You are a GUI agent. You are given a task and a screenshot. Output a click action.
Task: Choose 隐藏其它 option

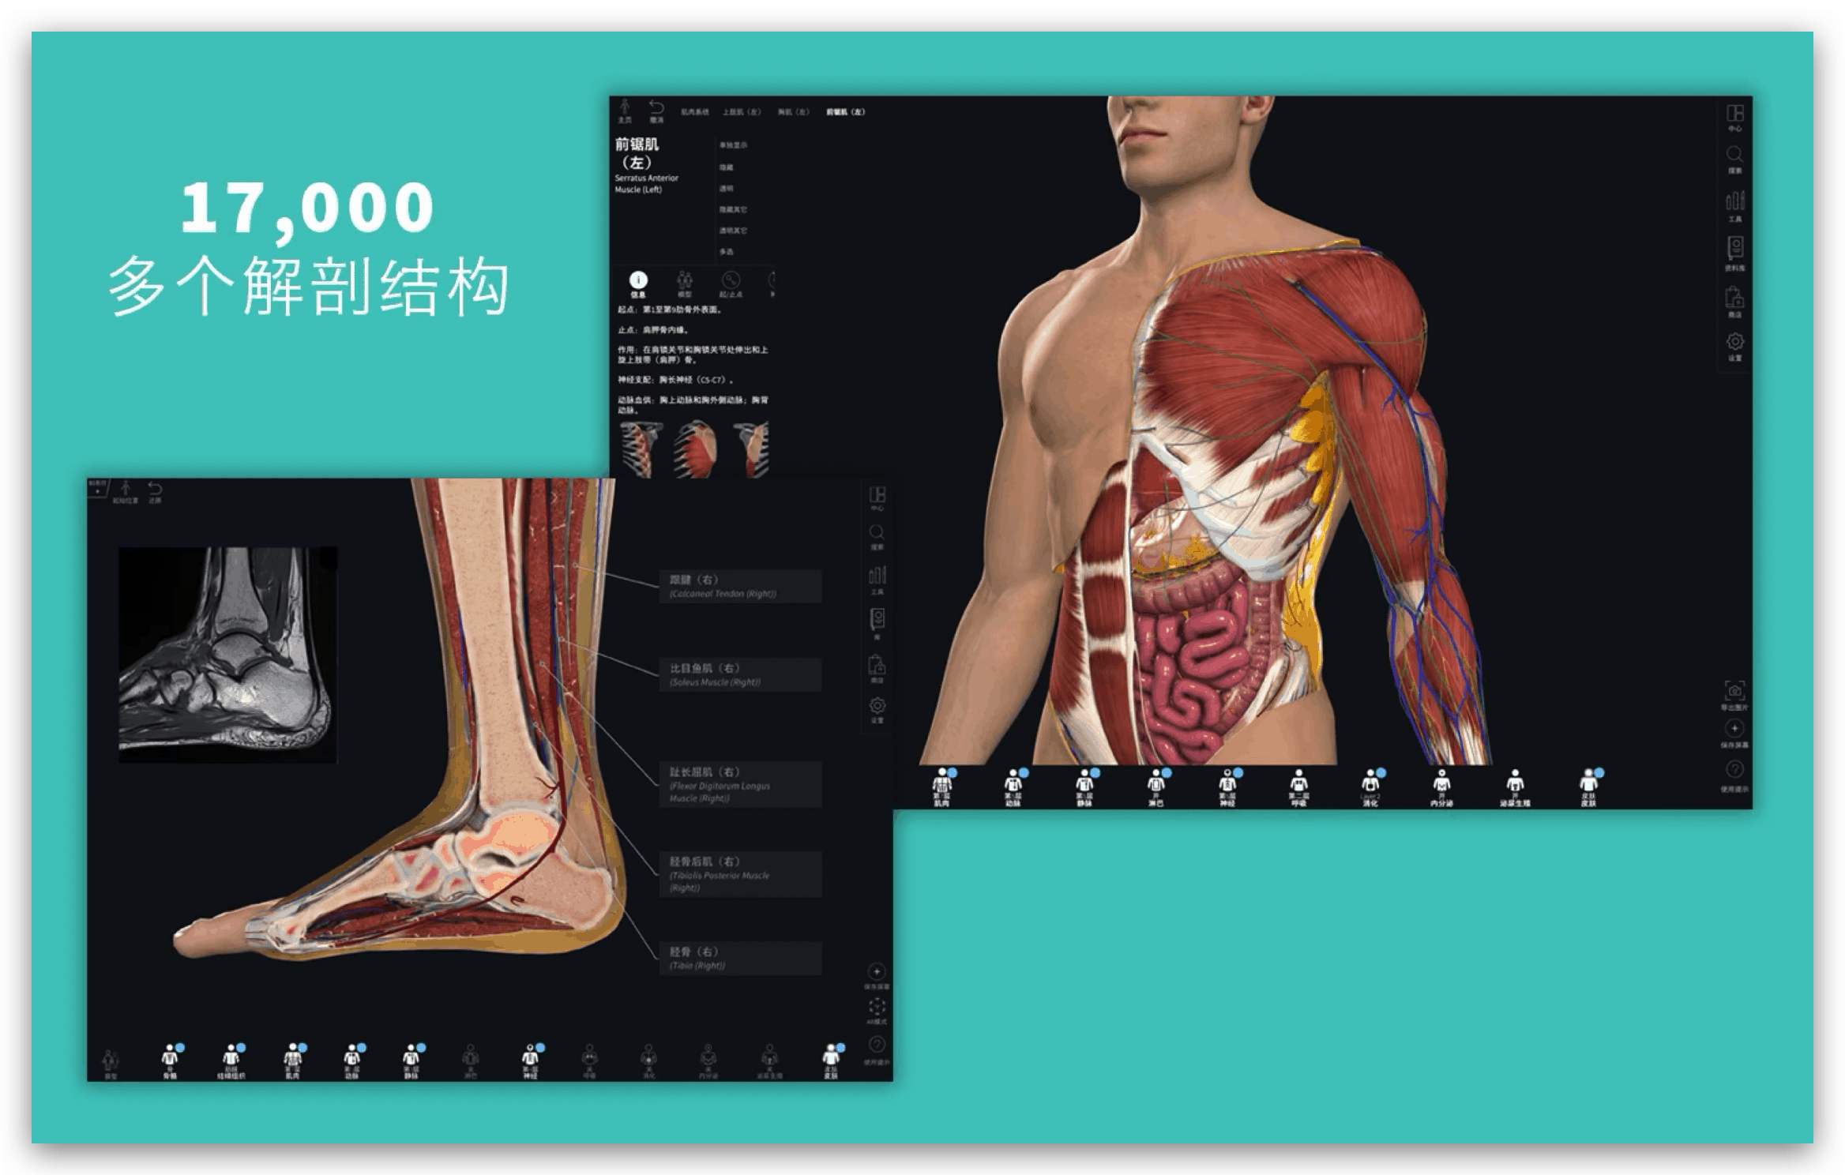coord(733,210)
